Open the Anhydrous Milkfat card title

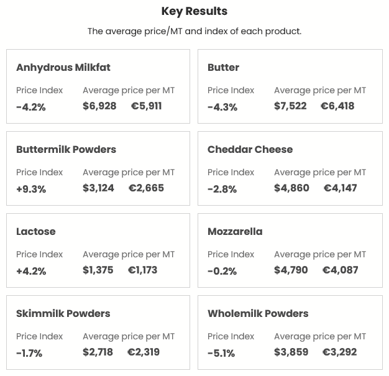point(63,67)
